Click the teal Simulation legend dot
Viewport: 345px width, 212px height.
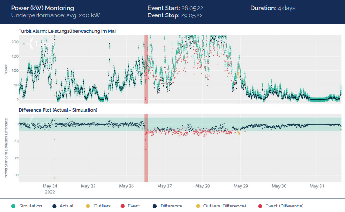[13, 206]
